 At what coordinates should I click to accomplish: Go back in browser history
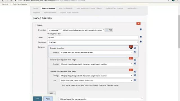(3, 1)
